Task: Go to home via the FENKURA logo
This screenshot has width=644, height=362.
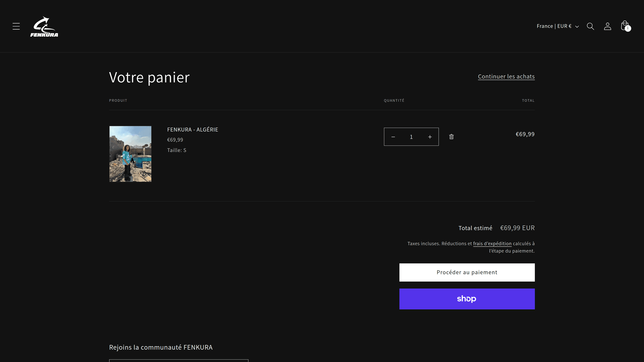Action: [44, 26]
